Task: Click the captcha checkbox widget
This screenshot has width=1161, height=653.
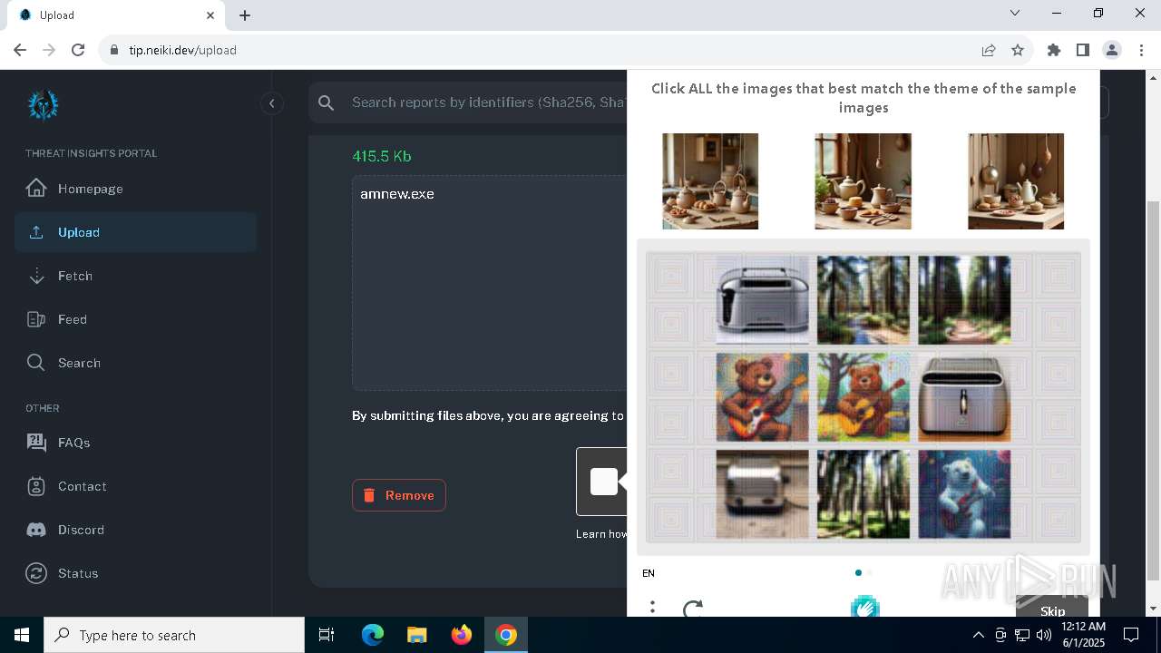Action: click(x=604, y=481)
